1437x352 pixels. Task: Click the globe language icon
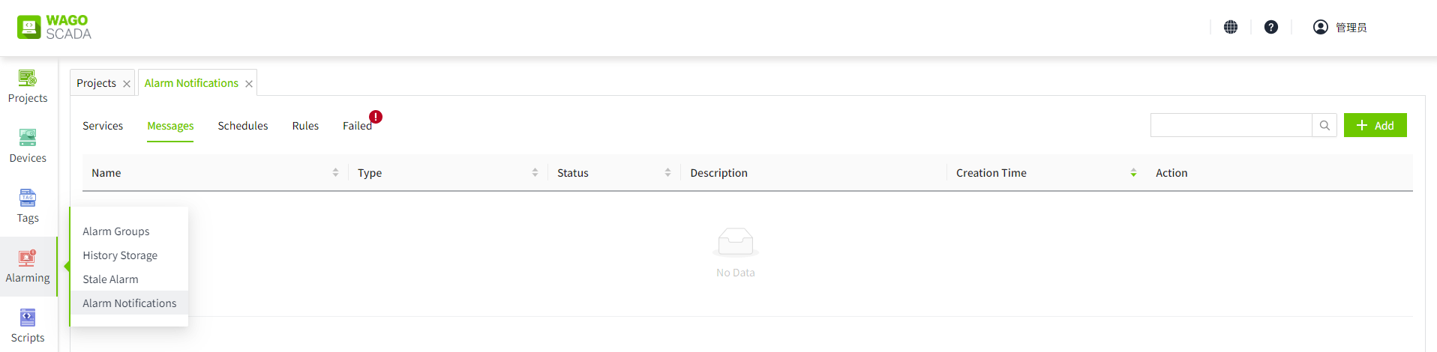tap(1231, 27)
